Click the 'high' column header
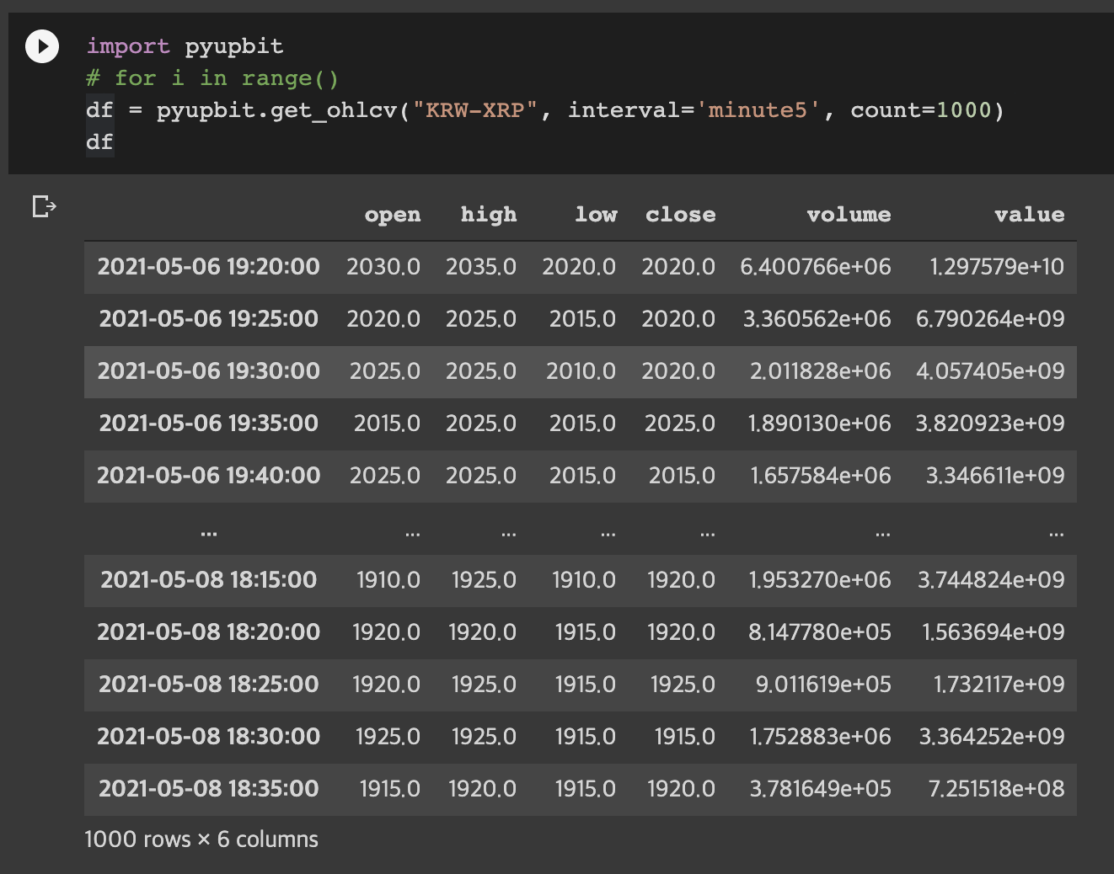Image resolution: width=1114 pixels, height=874 pixels. 488,214
